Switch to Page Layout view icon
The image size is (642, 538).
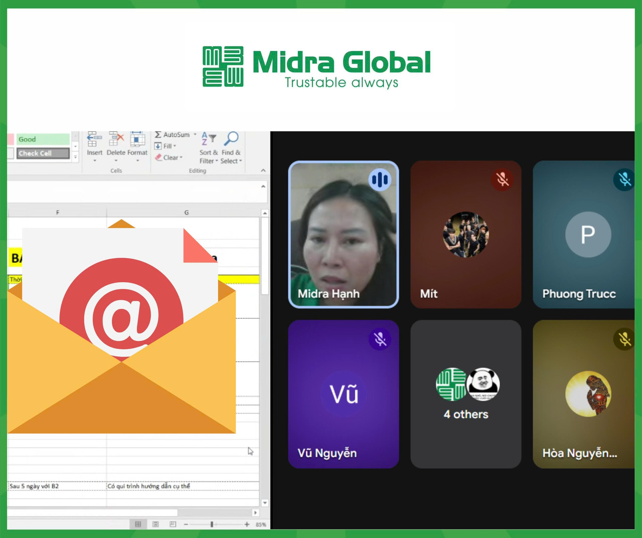click(155, 524)
